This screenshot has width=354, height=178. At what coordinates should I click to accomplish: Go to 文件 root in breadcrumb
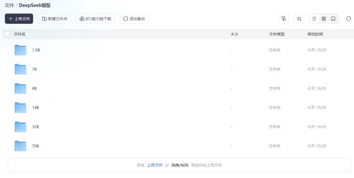pyautogui.click(x=9, y=6)
